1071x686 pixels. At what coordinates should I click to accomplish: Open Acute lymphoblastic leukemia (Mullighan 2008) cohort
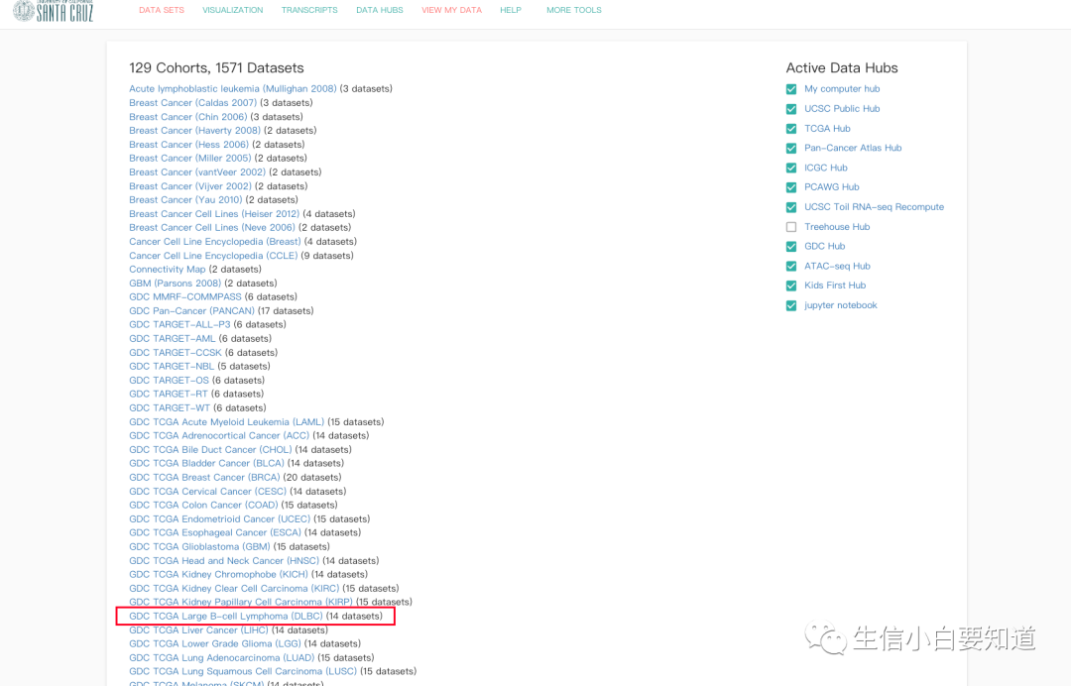[x=232, y=89]
